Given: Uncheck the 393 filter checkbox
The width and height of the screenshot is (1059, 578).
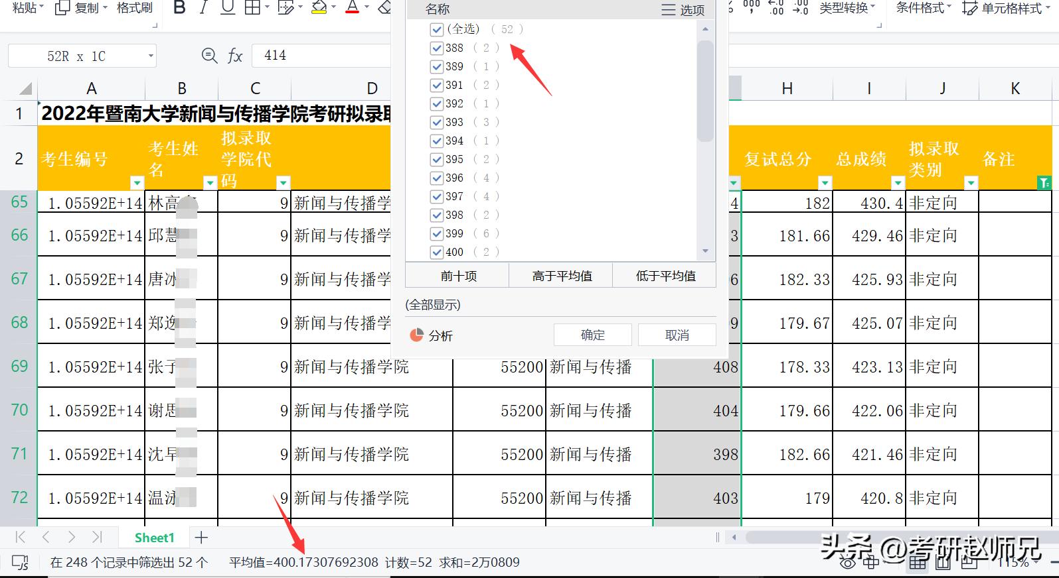Looking at the screenshot, I should [436, 122].
